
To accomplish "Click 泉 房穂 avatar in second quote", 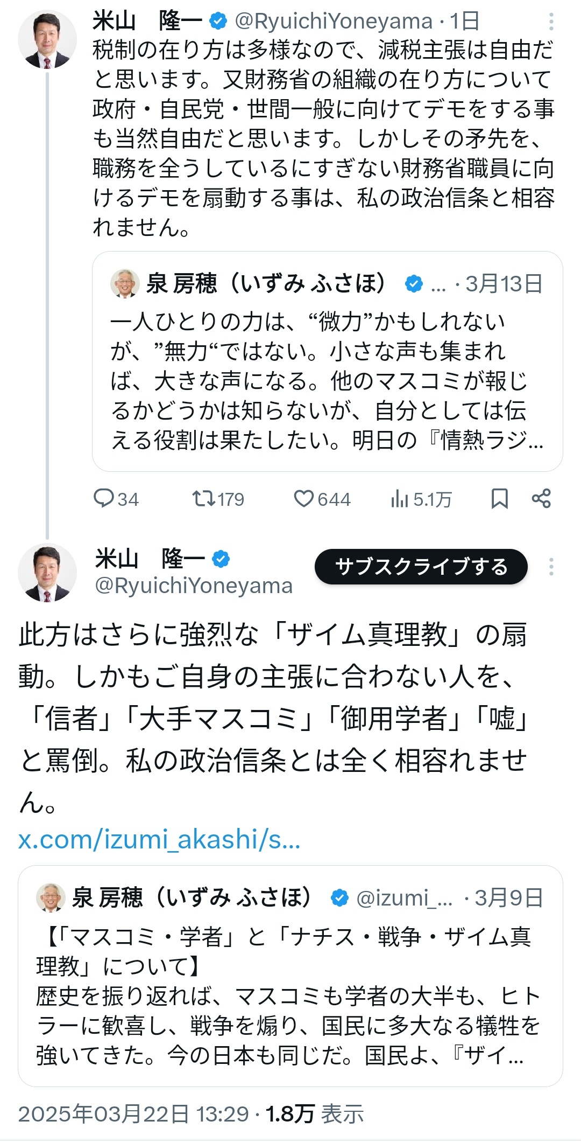I will point(51,897).
